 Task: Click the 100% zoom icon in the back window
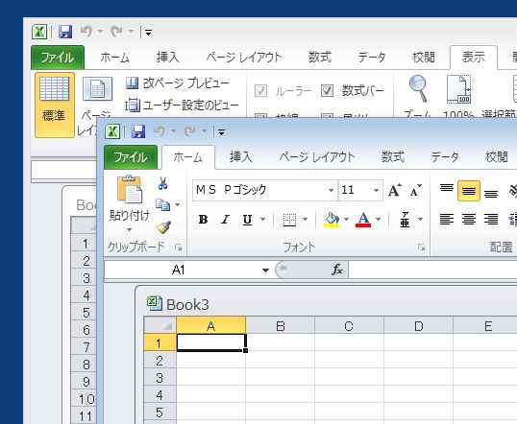tap(458, 89)
